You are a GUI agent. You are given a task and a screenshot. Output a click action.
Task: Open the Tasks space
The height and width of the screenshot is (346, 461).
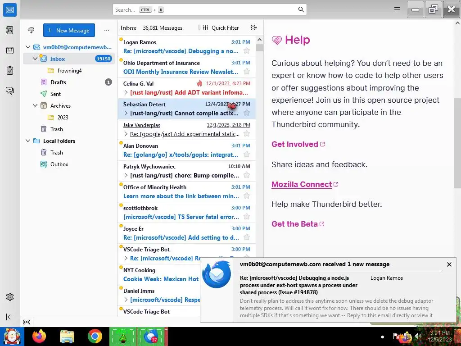tap(10, 71)
